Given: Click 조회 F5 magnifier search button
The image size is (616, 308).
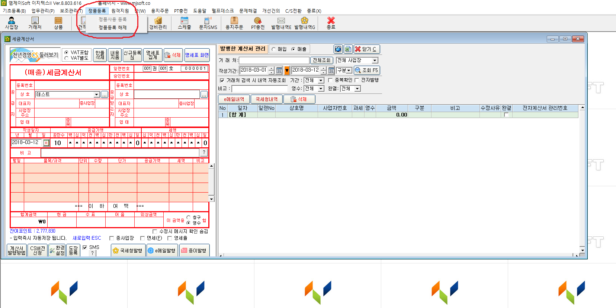Looking at the screenshot, I should (367, 70).
